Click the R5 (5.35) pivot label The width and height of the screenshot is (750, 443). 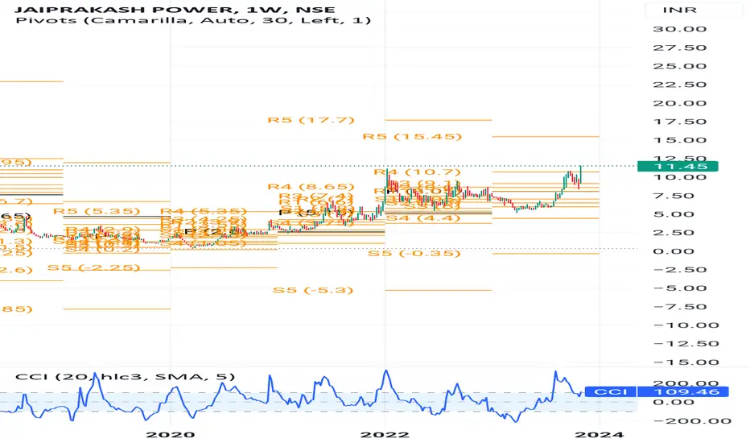[x=97, y=211]
